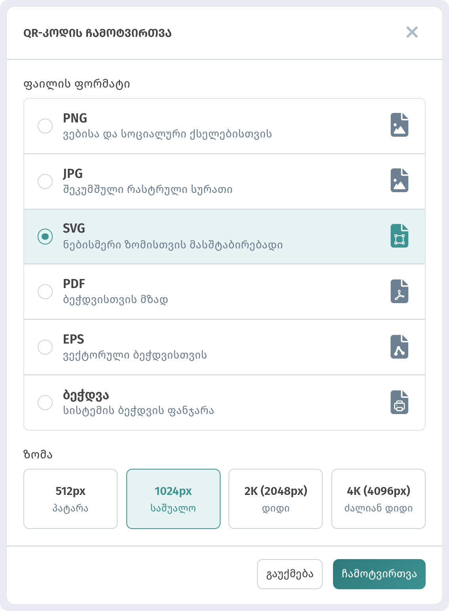
Task: Select the ბეჭდვა print radio option
Action: click(x=45, y=403)
